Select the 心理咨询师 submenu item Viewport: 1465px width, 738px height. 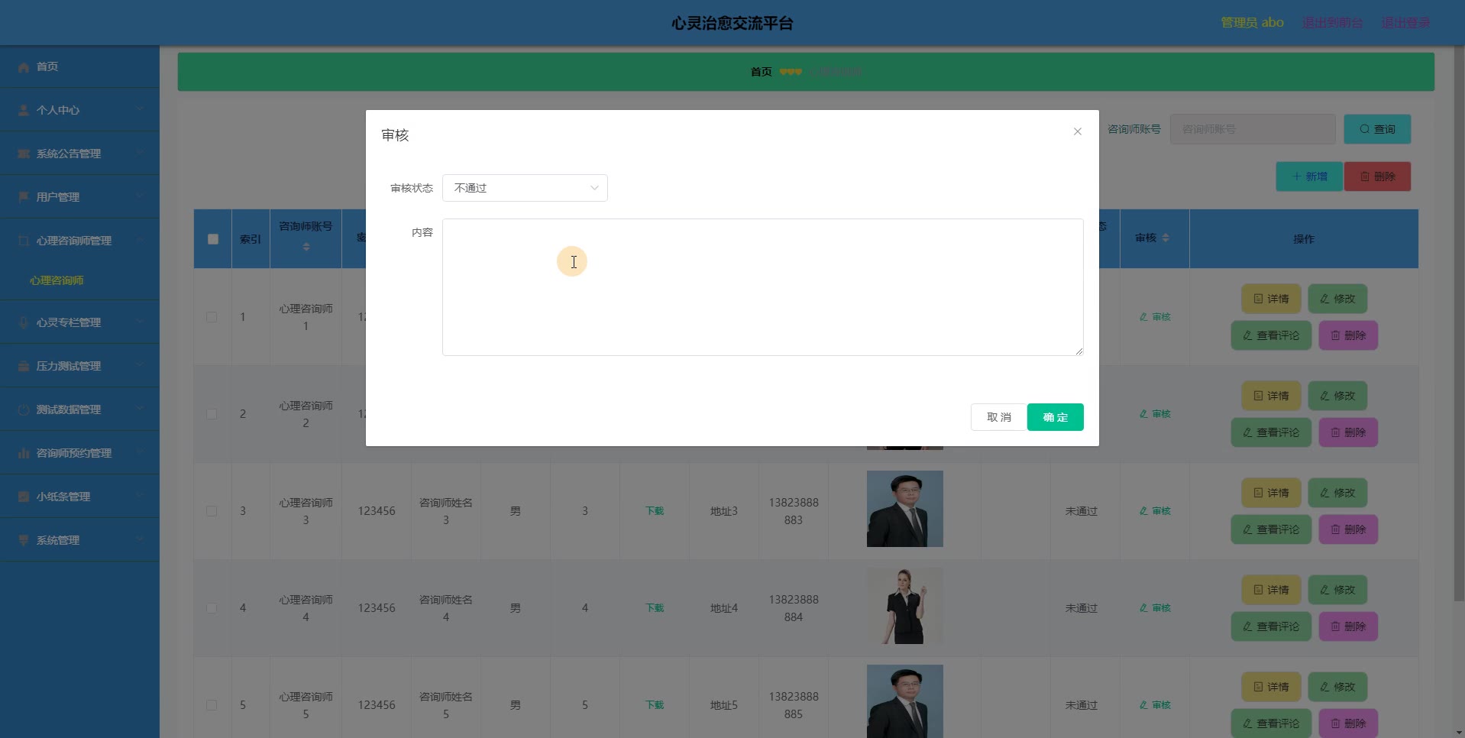pyautogui.click(x=57, y=280)
